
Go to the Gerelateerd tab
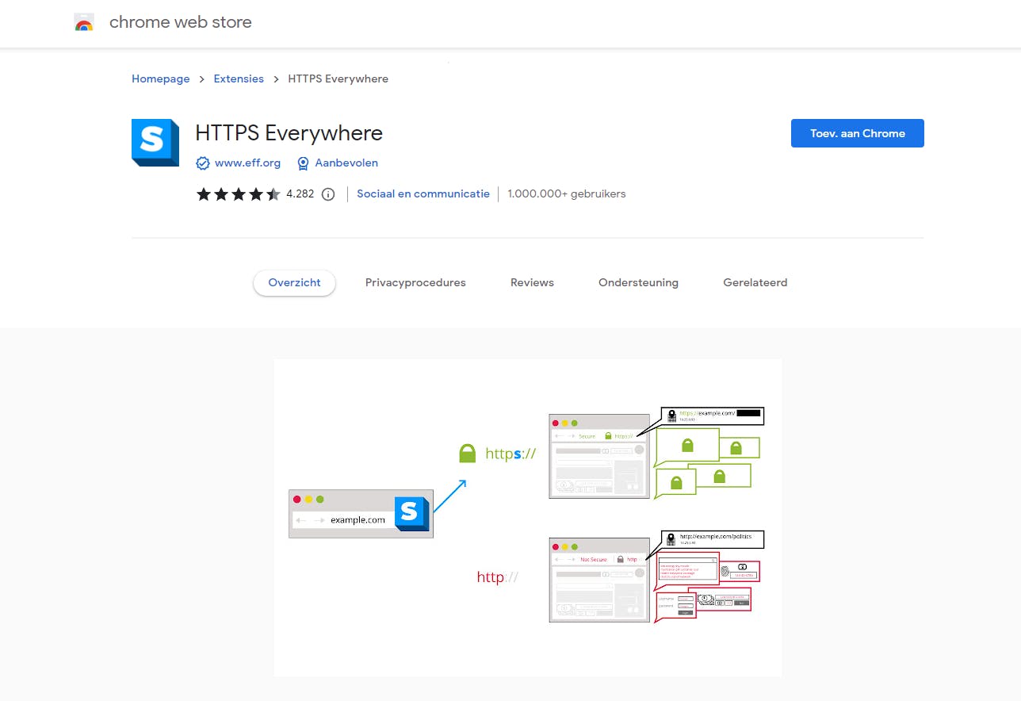point(755,283)
